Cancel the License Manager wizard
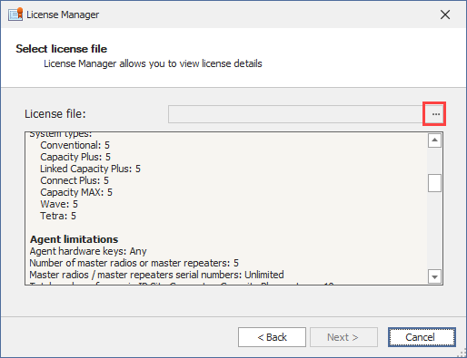The height and width of the screenshot is (358, 467). (422, 337)
